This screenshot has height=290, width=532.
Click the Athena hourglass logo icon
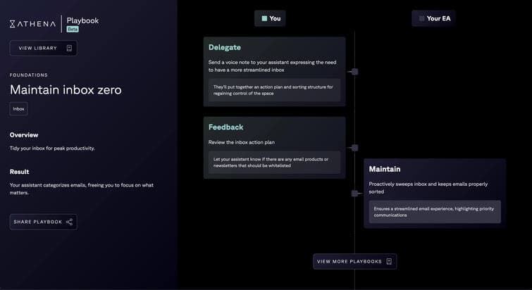(x=13, y=24)
